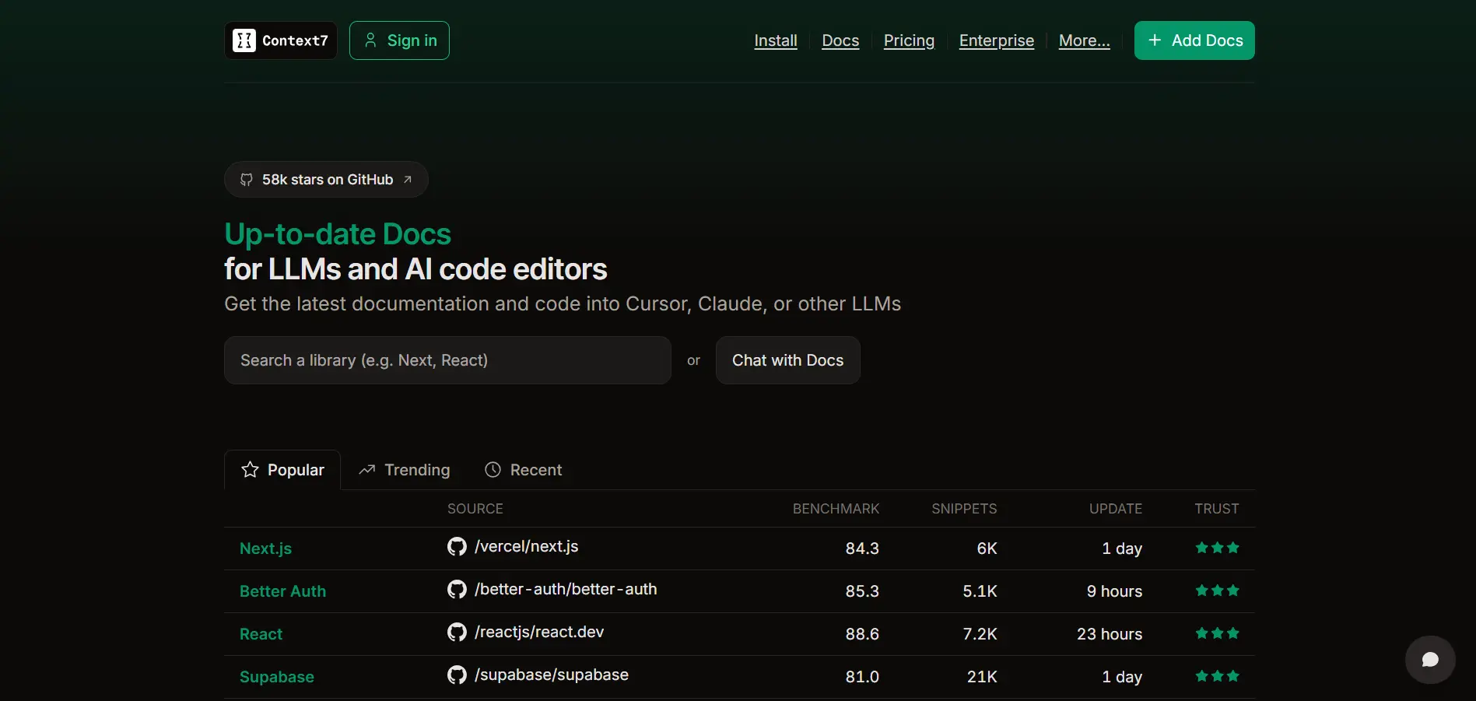Click the 21K snippets value
Image resolution: width=1476 pixels, height=701 pixels.
[982, 677]
